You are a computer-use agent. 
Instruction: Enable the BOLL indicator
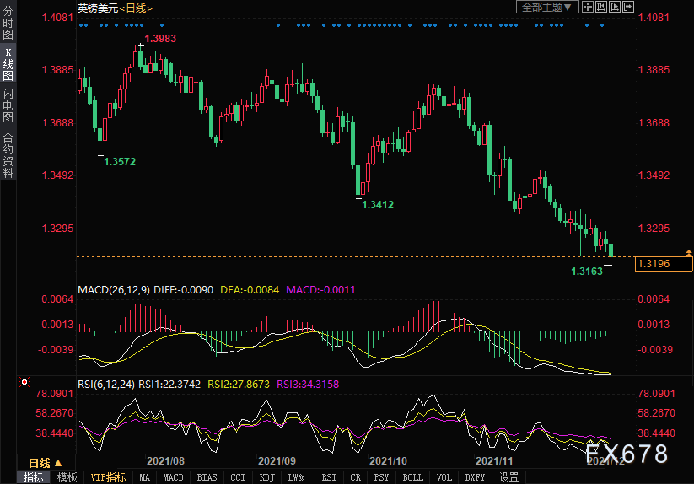(x=412, y=477)
